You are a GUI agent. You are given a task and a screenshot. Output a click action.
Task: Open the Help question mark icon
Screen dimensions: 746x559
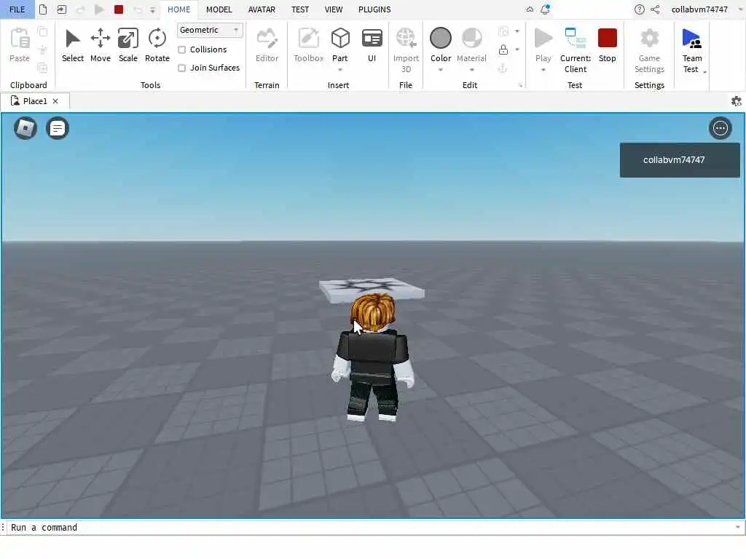coord(640,9)
